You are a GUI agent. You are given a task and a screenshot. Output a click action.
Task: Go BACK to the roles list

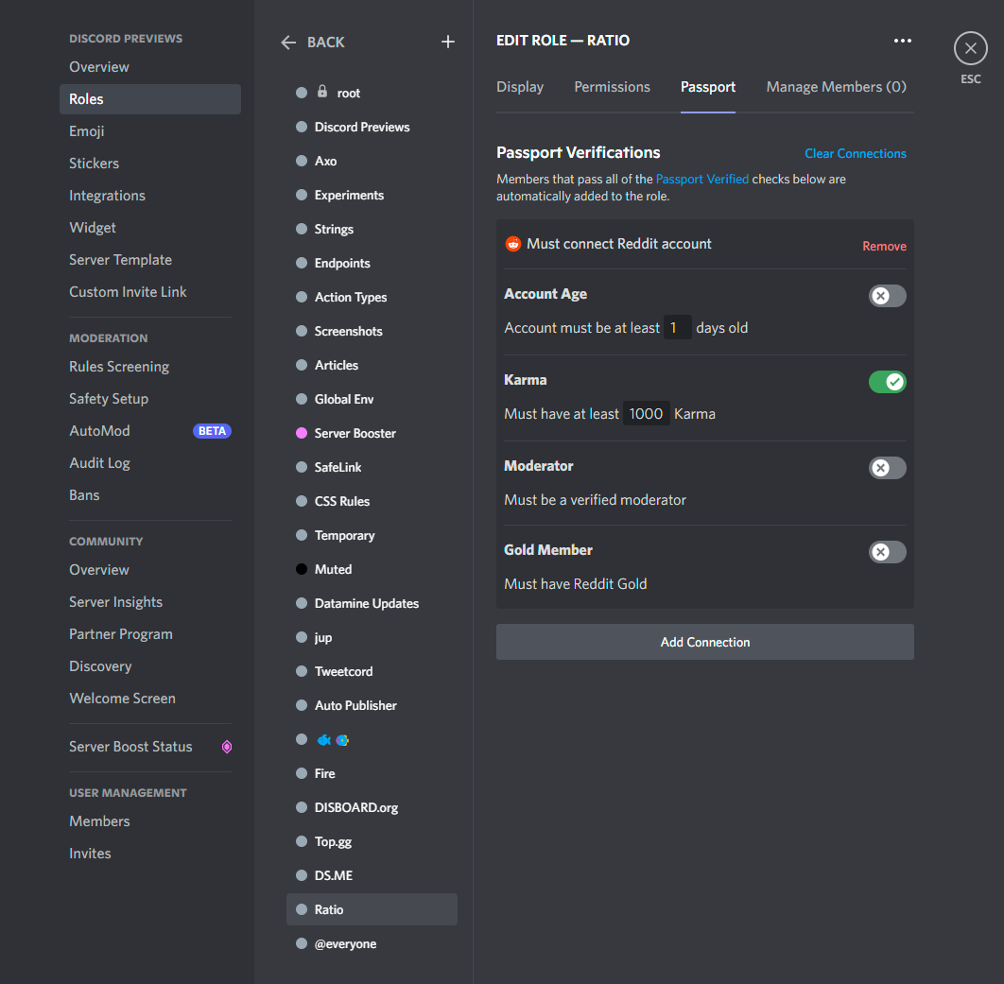[325, 43]
